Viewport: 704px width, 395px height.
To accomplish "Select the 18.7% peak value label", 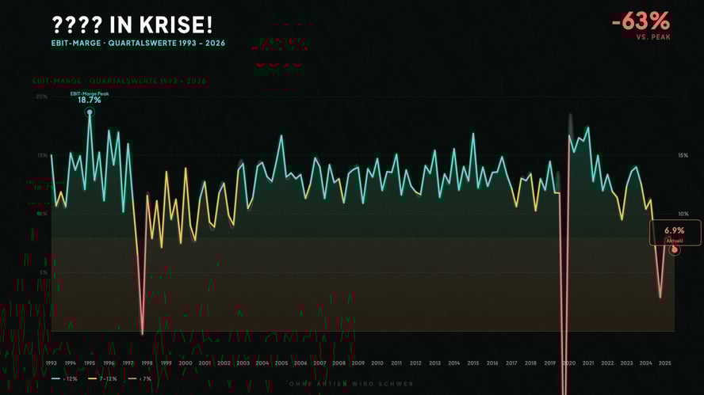I will tap(89, 101).
